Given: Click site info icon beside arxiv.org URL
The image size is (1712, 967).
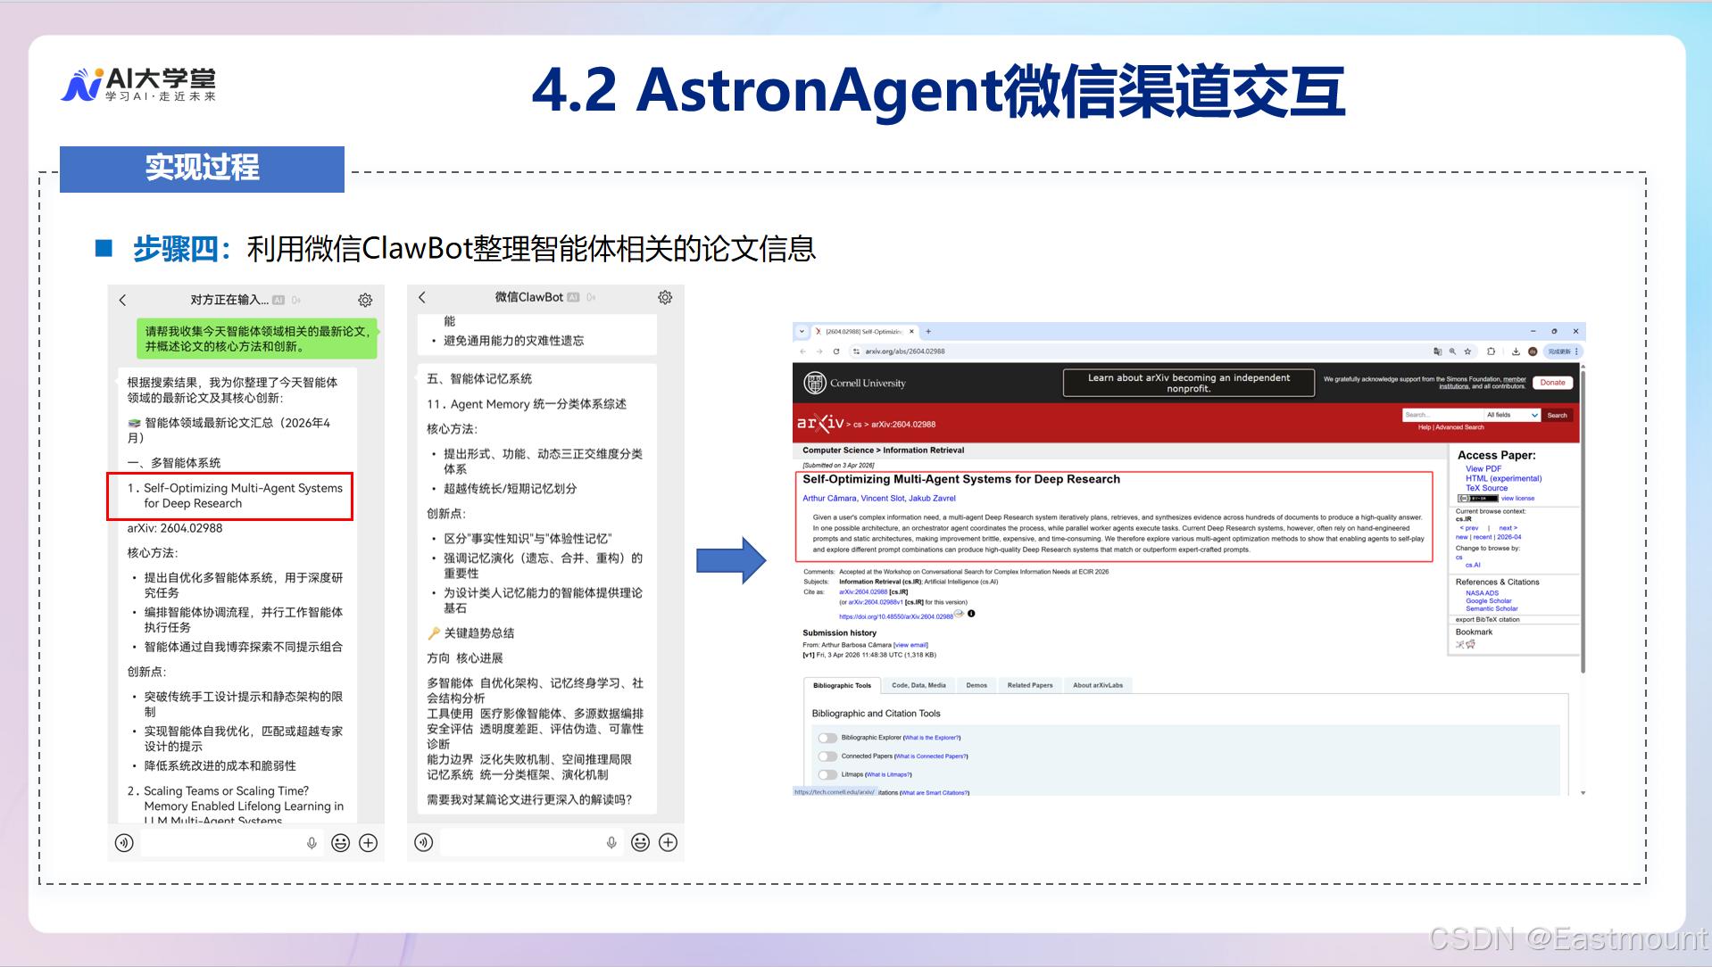Looking at the screenshot, I should (x=856, y=351).
